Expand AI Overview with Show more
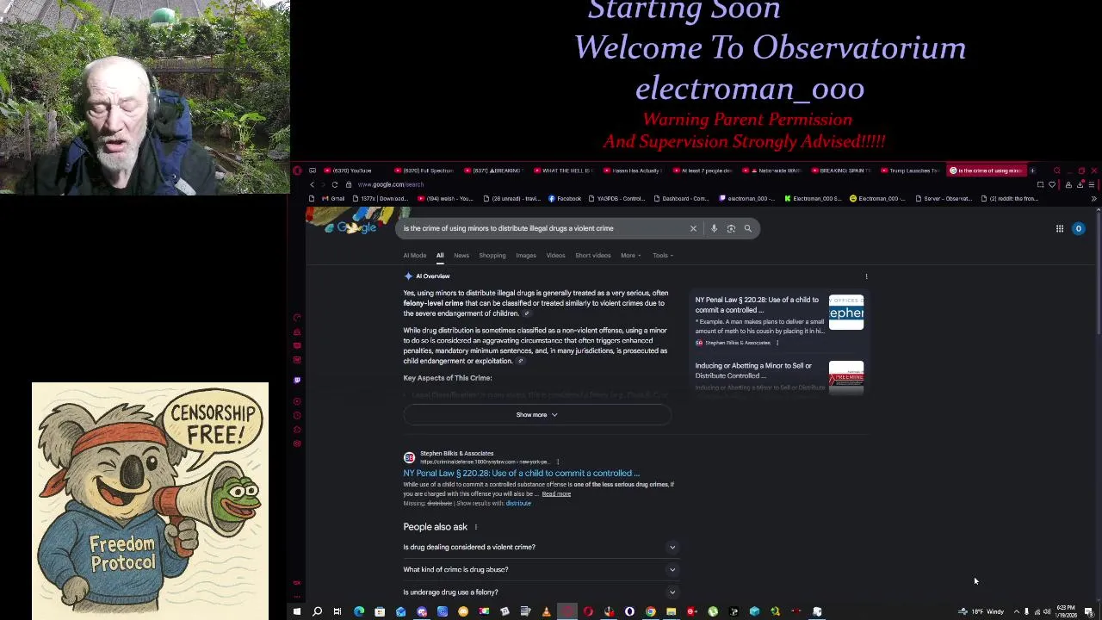The width and height of the screenshot is (1102, 620). click(x=536, y=415)
